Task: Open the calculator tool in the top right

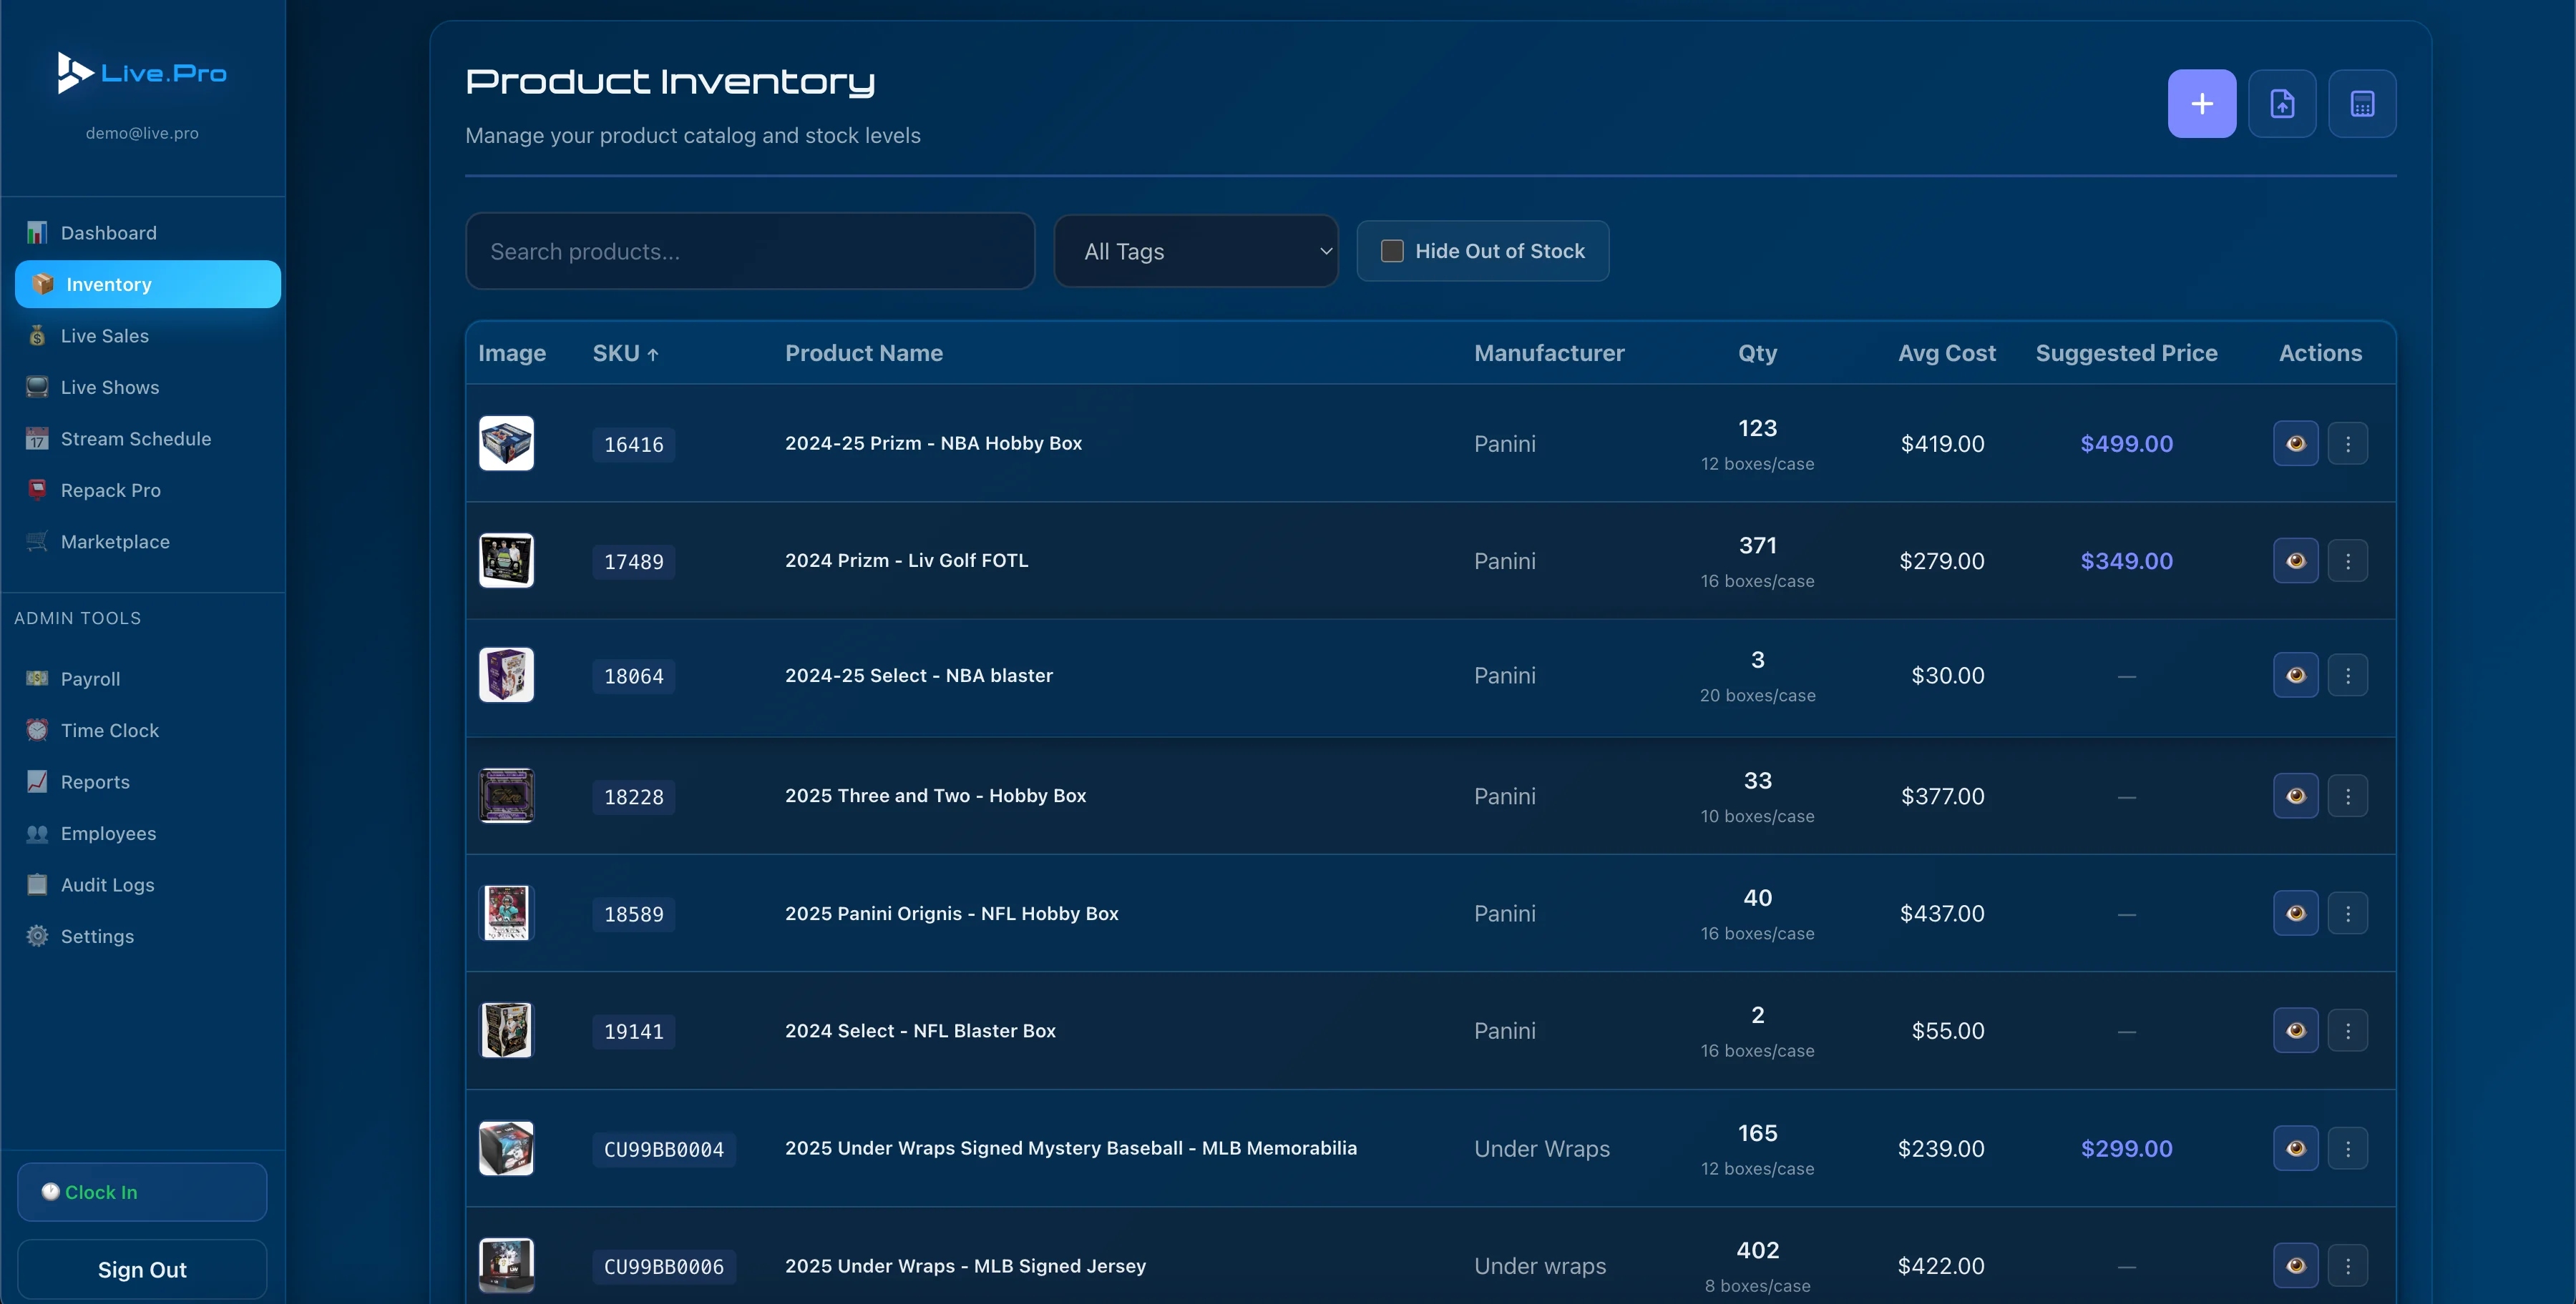Action: click(x=2362, y=103)
